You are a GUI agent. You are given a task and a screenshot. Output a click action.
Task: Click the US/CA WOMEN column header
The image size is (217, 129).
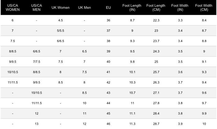pyautogui.click(x=13, y=7)
